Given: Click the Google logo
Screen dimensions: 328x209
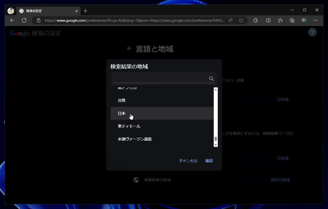Looking at the screenshot, I should click(x=20, y=33).
